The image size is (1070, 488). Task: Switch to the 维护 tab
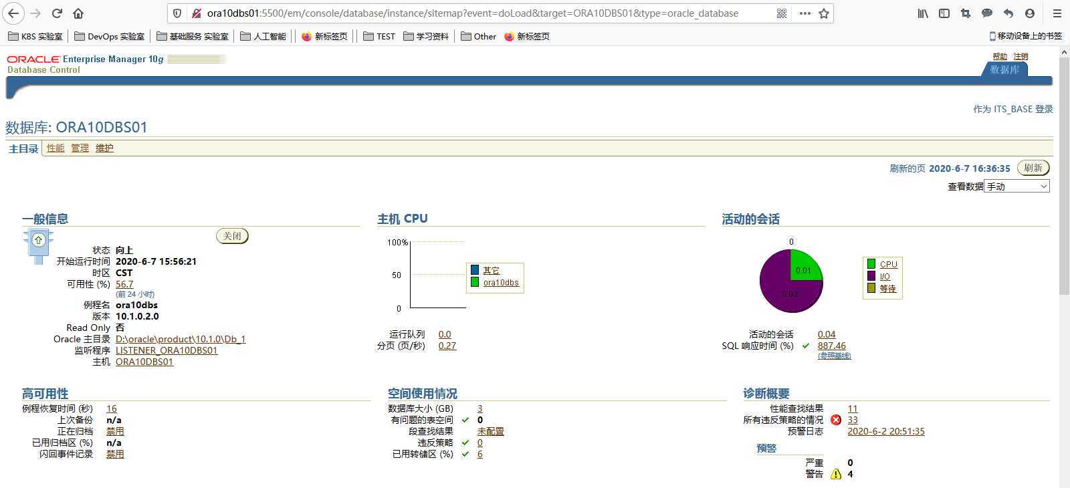point(104,148)
